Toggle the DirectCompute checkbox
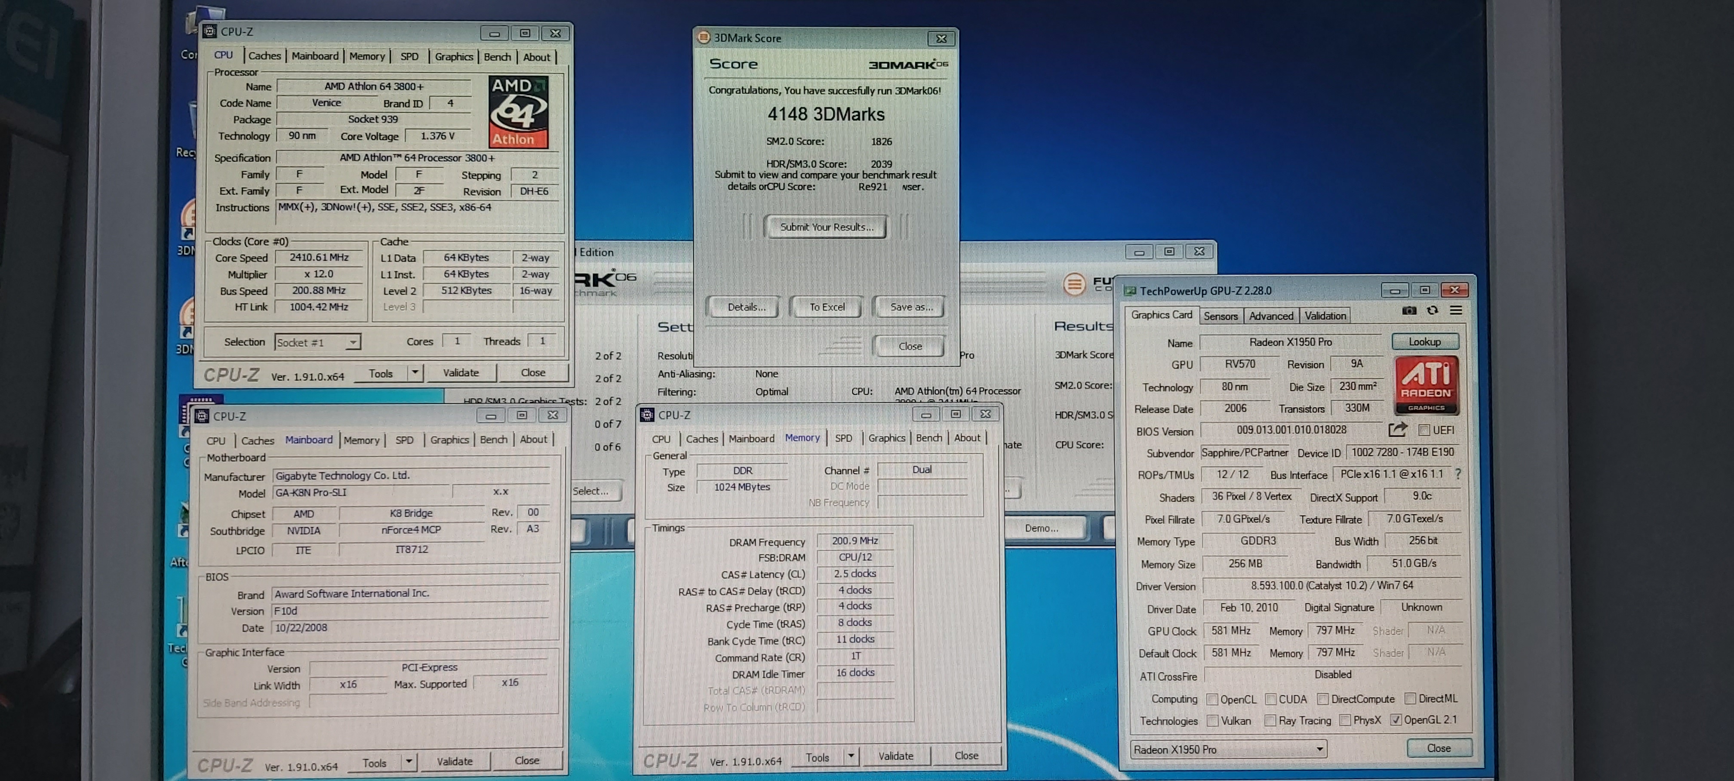 pos(1323,699)
